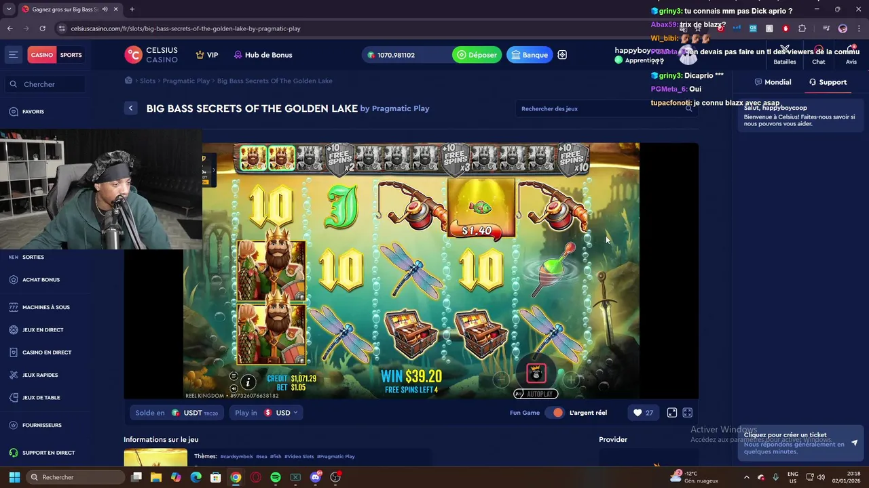Switch to the Mondial chat tab
The image size is (869, 488).
(x=773, y=82)
